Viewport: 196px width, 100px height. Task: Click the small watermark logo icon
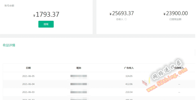(146, 82)
